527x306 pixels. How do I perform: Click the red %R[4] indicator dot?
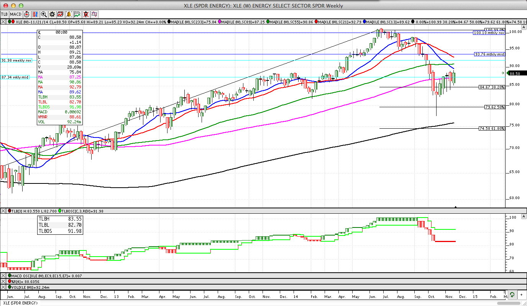pyautogui.click(x=10, y=281)
